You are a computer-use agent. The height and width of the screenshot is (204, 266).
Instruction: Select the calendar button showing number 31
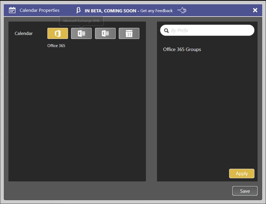(129, 33)
